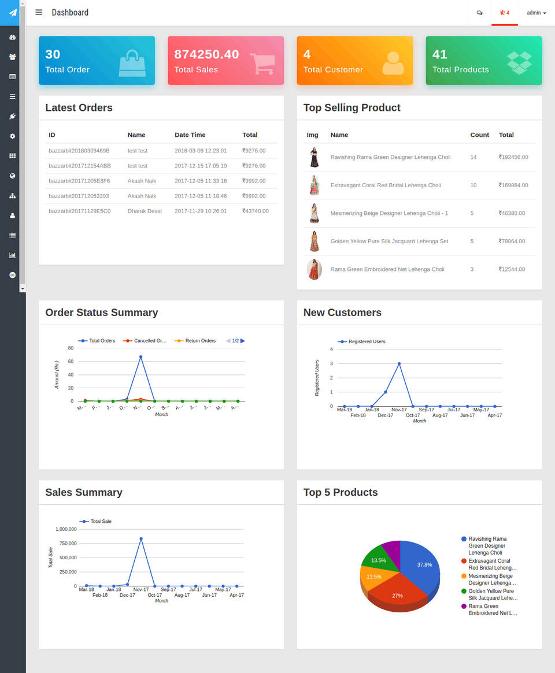
Task: Select the single user icon in sidebar
Action: click(x=13, y=215)
